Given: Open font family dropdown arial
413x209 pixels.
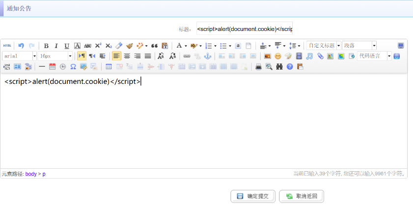Looking at the screenshot, I should (x=20, y=56).
